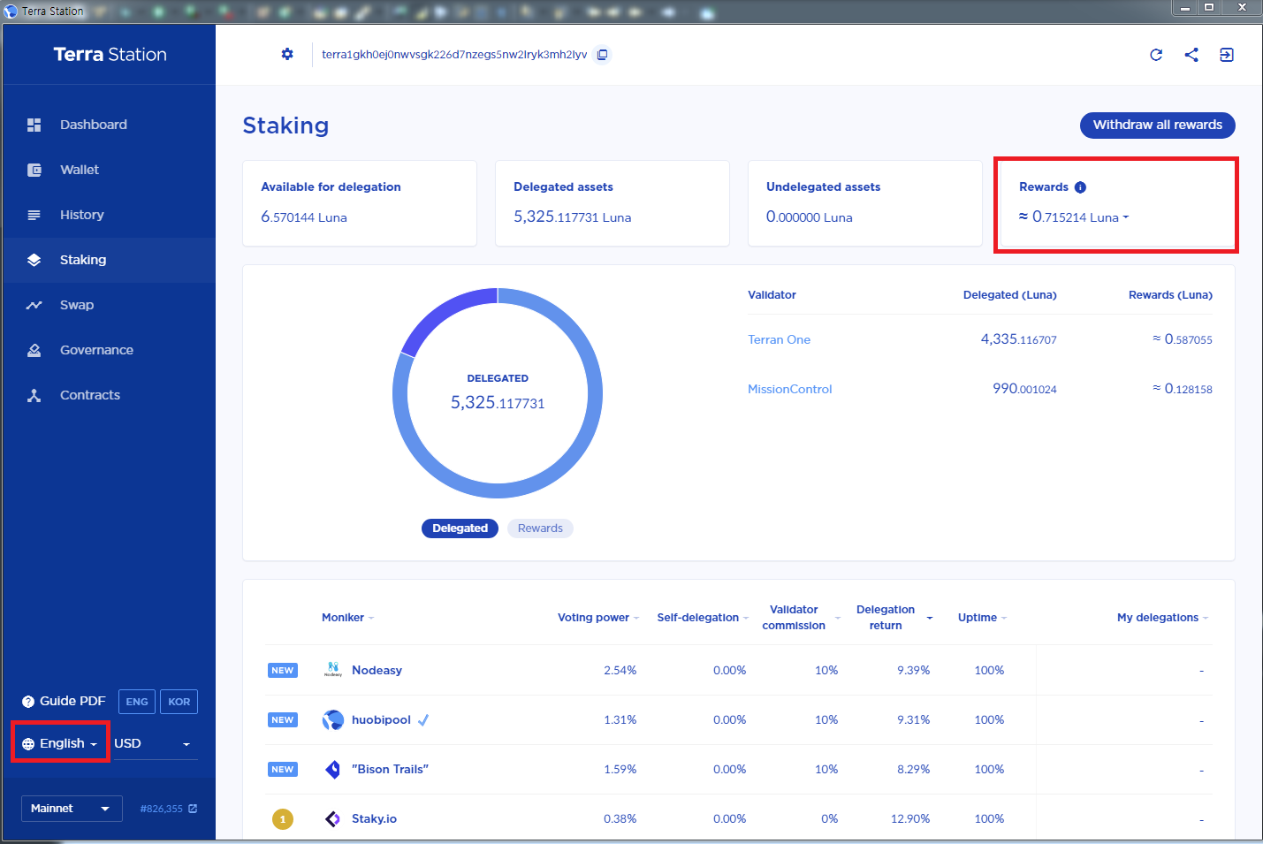Open wallet settings via the gear icon
The width and height of the screenshot is (1263, 844).
click(x=287, y=54)
